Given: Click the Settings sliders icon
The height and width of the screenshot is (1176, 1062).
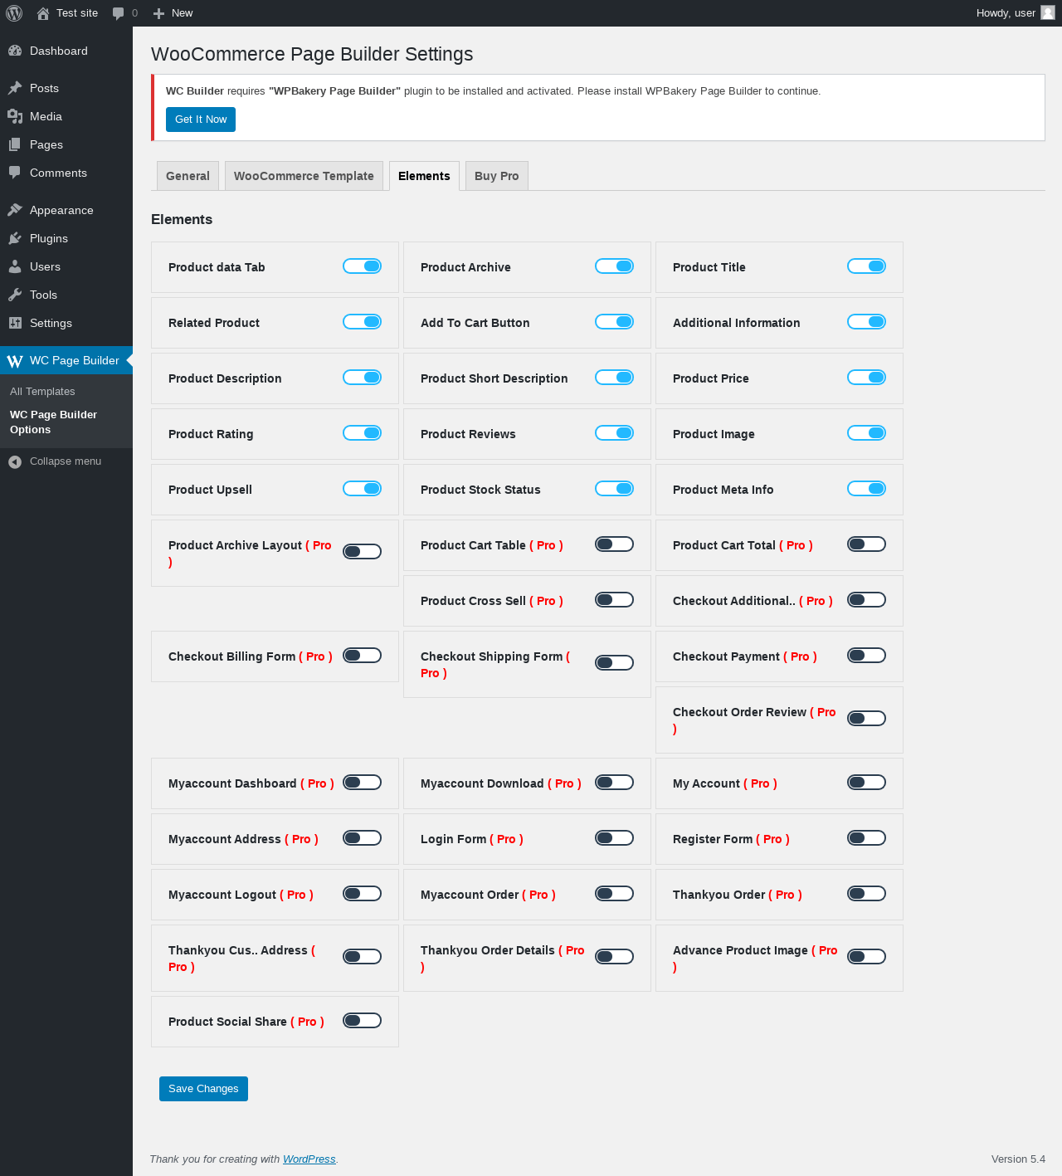Looking at the screenshot, I should click(x=15, y=323).
